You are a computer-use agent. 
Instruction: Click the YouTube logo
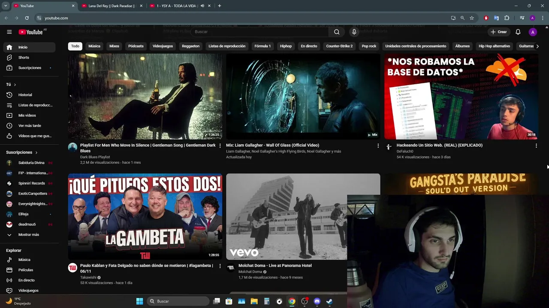[x=31, y=32]
